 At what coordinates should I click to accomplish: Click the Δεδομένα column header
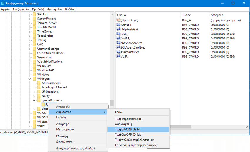coord(217,15)
